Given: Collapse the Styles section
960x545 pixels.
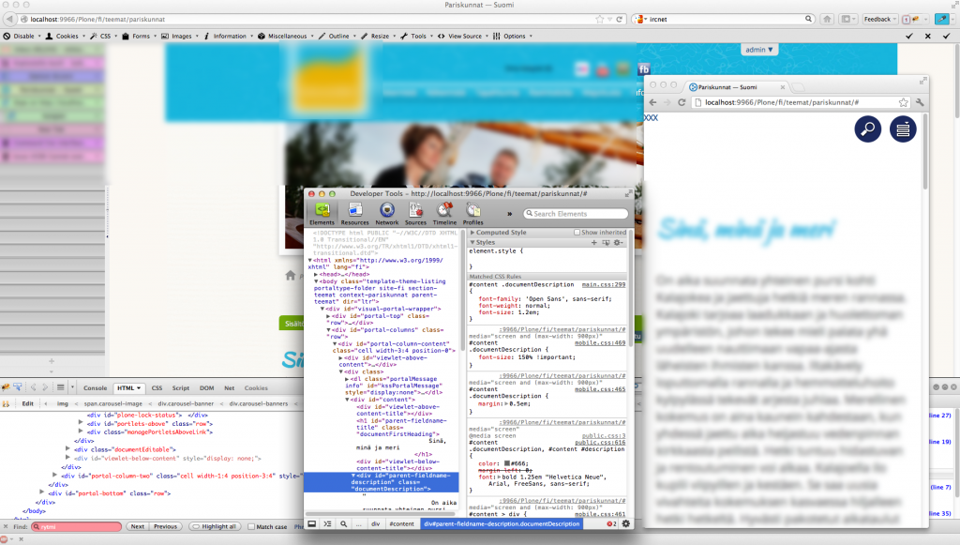Looking at the screenshot, I should click(x=472, y=243).
